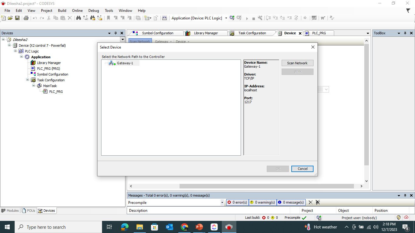Open the Online menu

(x=77, y=10)
